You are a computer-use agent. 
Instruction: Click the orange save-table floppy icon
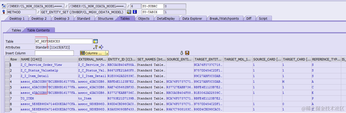(187, 53)
